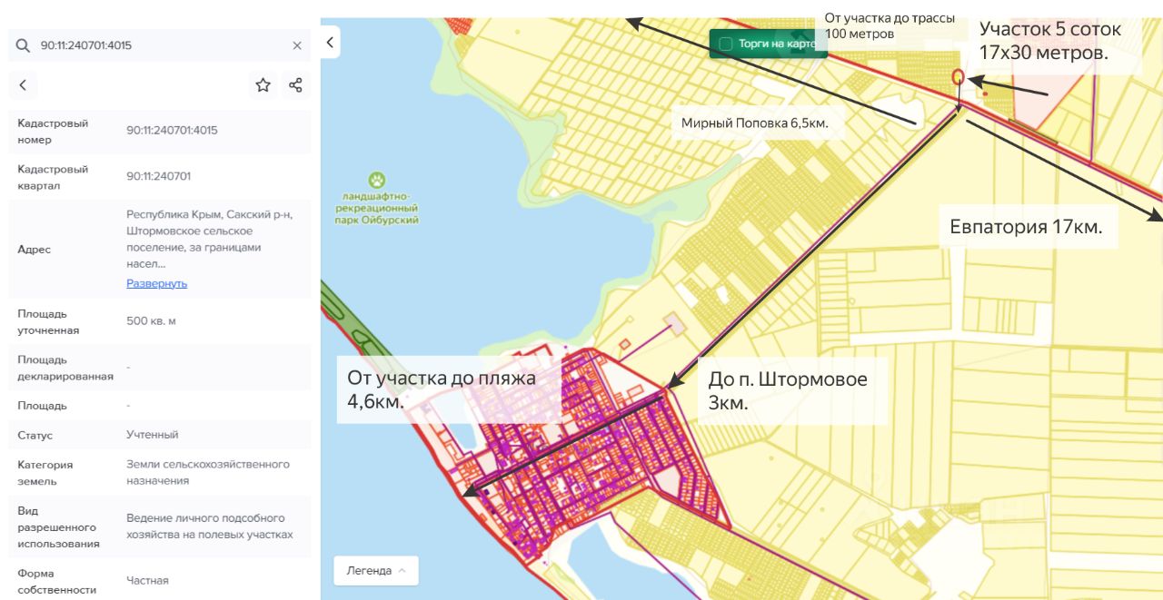Click the "Евпатория 17км." map label
The image size is (1163, 600).
click(1026, 227)
